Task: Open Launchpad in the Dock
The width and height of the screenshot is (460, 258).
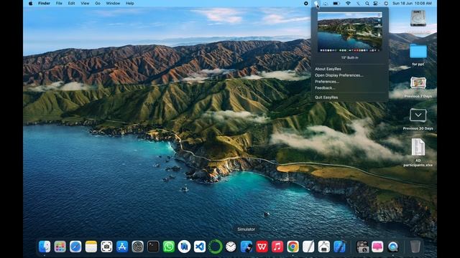Action: (x=60, y=247)
